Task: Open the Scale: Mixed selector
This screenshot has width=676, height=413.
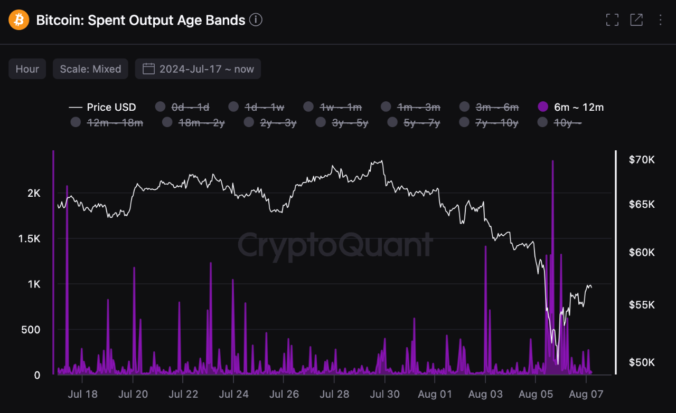Action: coord(90,69)
